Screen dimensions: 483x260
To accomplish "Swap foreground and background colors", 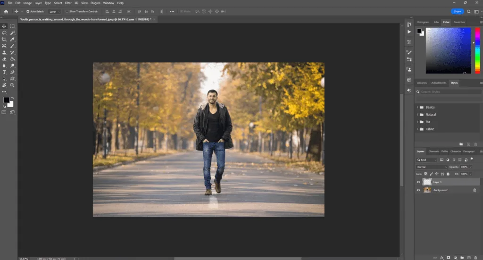I will coord(13,98).
